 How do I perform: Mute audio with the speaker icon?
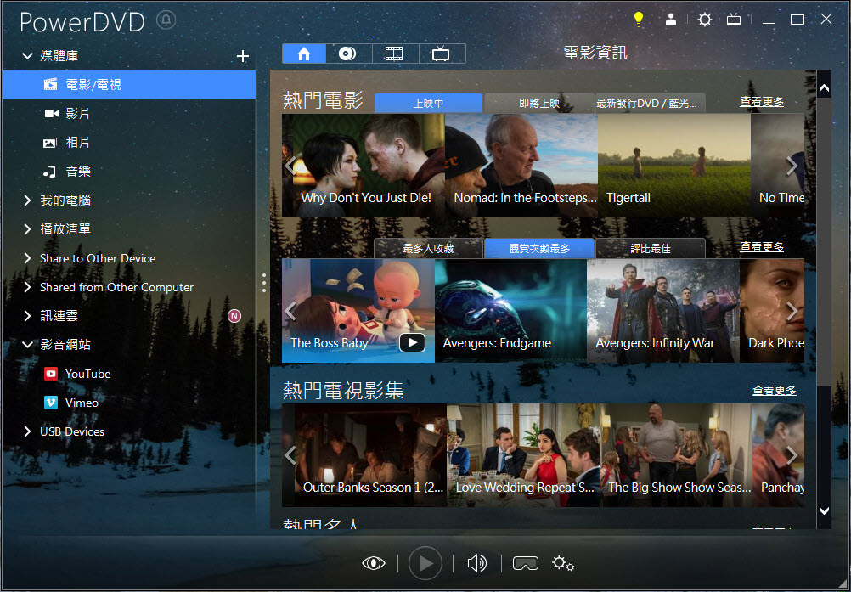click(x=476, y=562)
